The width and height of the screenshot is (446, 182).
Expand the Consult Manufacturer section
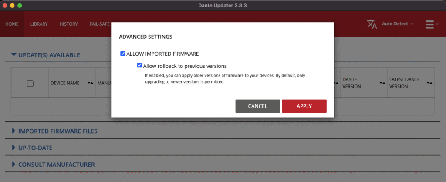tap(53, 165)
